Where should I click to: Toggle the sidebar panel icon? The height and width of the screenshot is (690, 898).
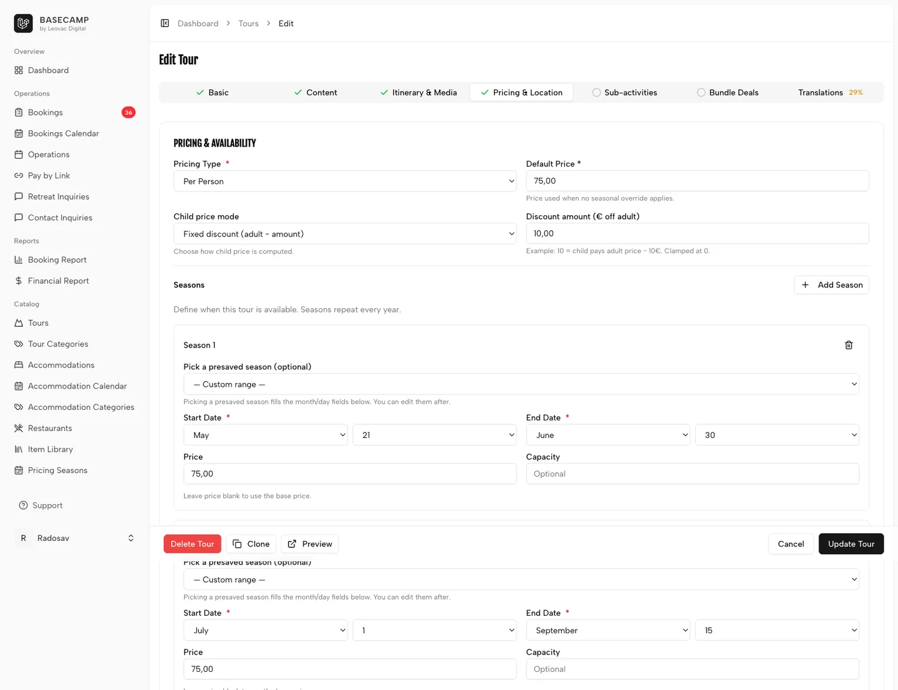(165, 23)
